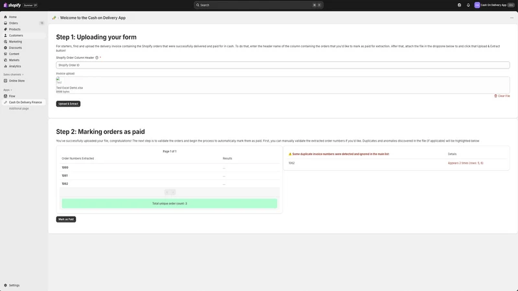This screenshot has height=291, width=518.
Task: Open the CA store account avatar
Action: coord(477,5)
